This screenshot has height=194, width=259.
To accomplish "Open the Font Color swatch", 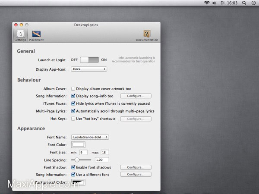I will tap(78, 145).
